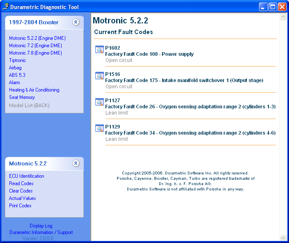The width and height of the screenshot is (289, 243).
Task: Click the scrollbar down arrow
Action: (x=283, y=238)
